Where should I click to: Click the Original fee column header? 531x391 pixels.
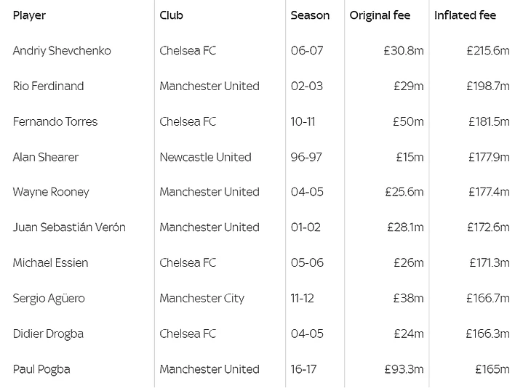click(x=380, y=15)
